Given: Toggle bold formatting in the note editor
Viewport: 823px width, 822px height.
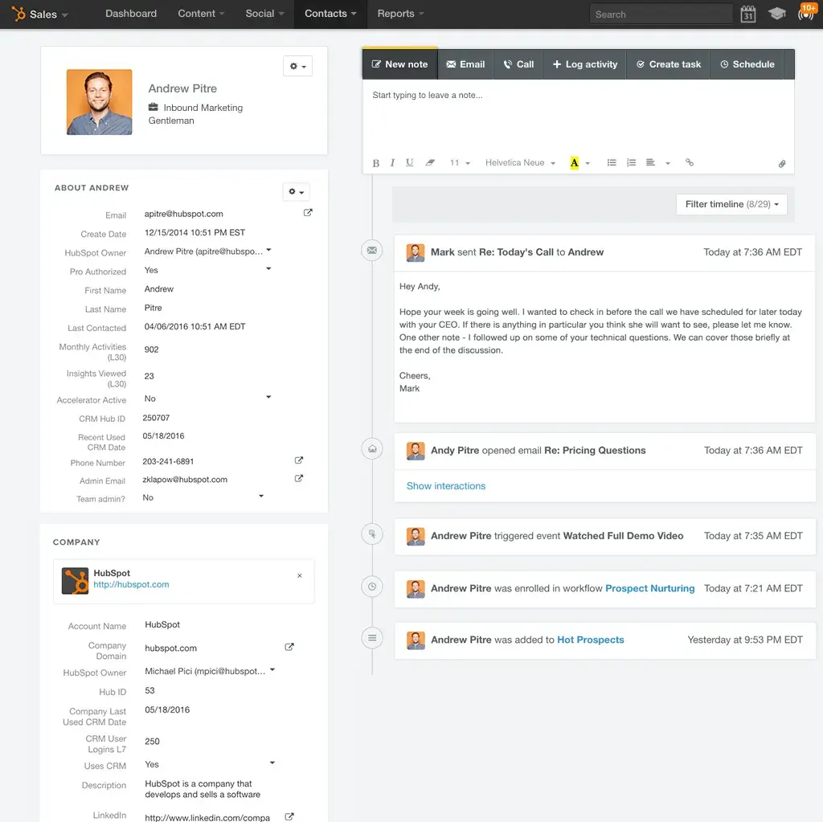Looking at the screenshot, I should pos(375,162).
